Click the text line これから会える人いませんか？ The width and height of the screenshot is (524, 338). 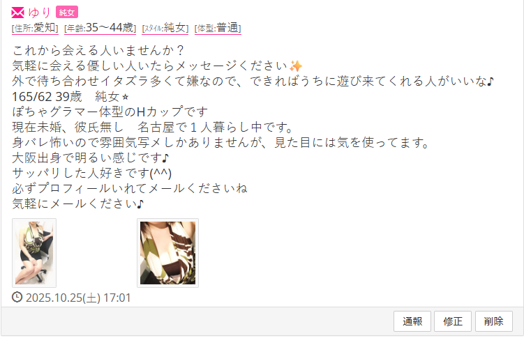(x=99, y=50)
